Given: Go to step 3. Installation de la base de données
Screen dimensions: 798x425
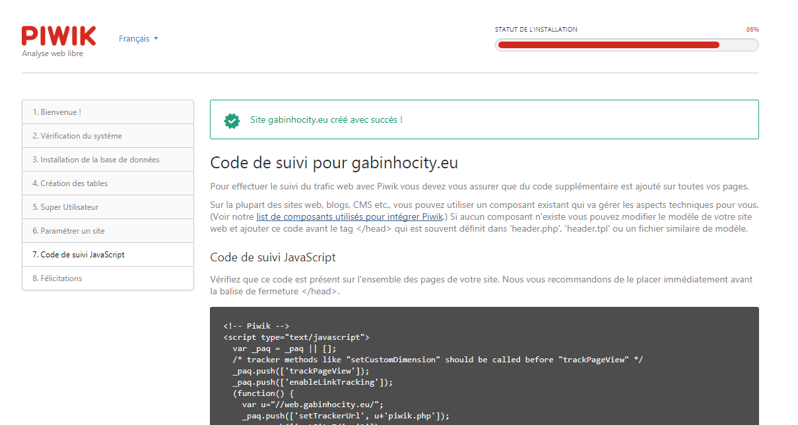Looking at the screenshot, I should pos(108,160).
